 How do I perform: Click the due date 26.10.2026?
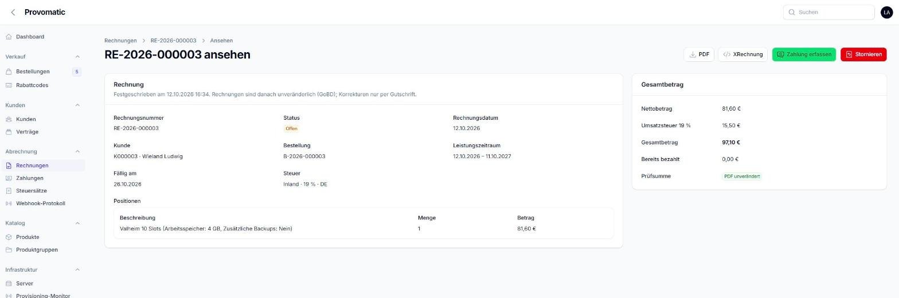tap(127, 185)
